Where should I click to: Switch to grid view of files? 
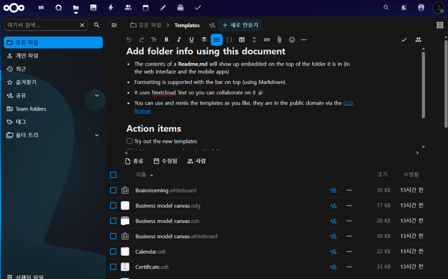coord(440,25)
